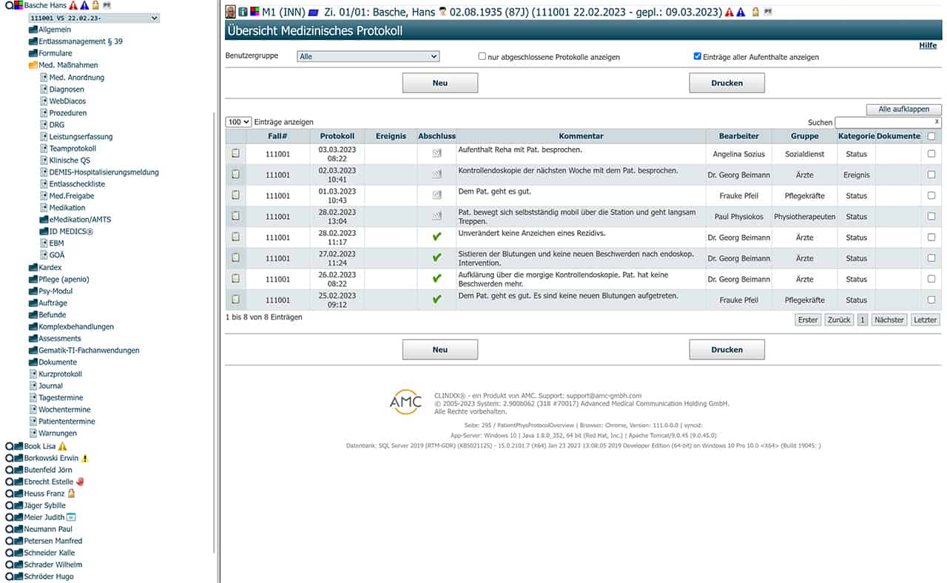Viewport: 947px width, 583px height.
Task: Click the yellow warning icon beside Borkowski Erwin
Action: (85, 458)
